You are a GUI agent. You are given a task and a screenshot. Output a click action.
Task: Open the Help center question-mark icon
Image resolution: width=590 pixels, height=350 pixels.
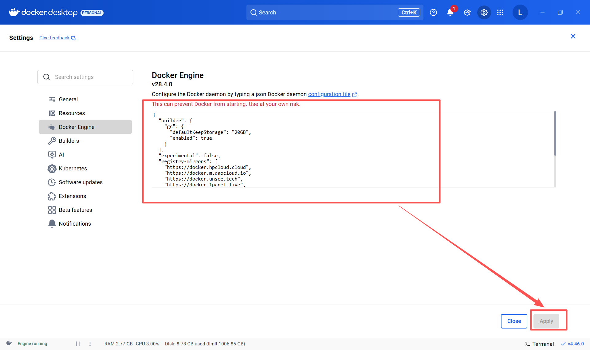(433, 13)
